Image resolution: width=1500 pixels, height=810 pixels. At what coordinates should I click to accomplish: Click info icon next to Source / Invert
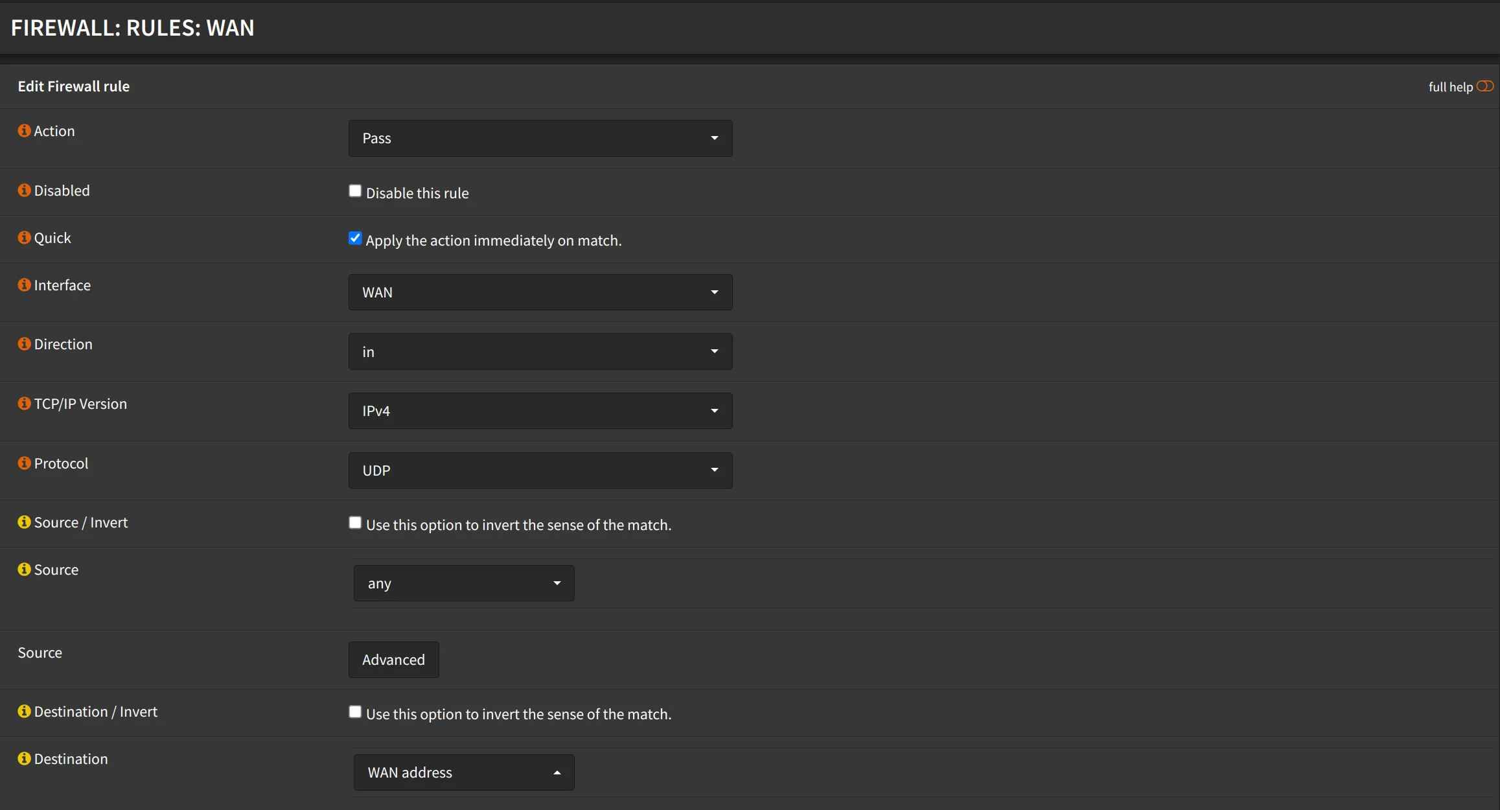click(24, 522)
